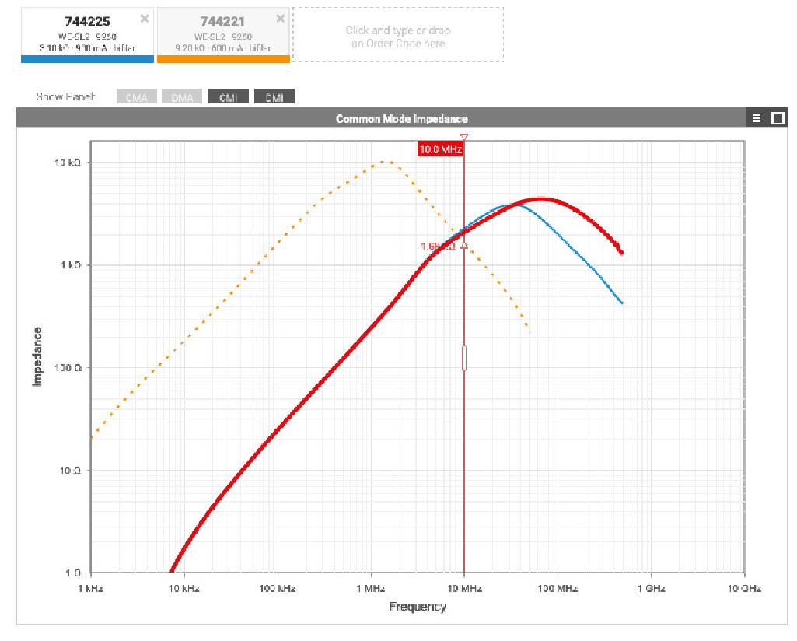Grab the white handle on the marker line
This screenshot has height=641, width=797.
point(464,358)
